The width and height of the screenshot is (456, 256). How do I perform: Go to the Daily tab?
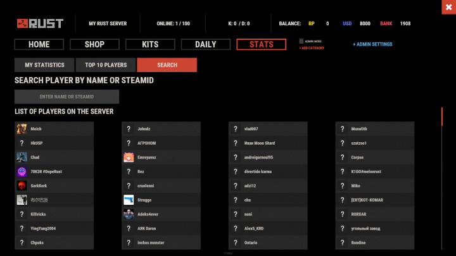pyautogui.click(x=206, y=44)
